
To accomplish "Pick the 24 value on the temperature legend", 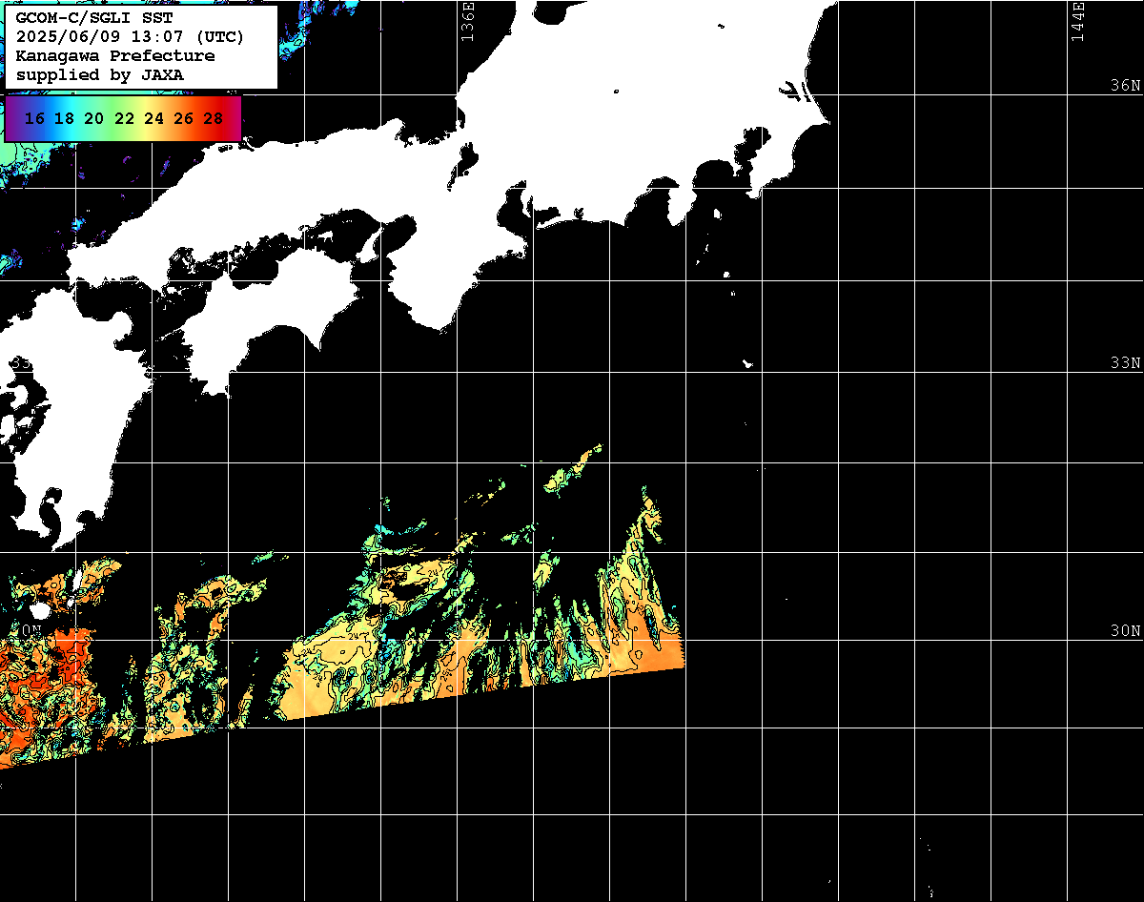I will click(x=153, y=118).
